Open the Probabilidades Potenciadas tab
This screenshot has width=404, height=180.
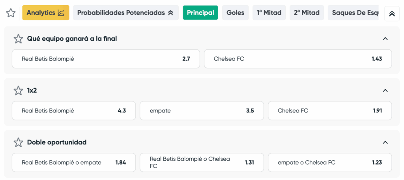(126, 13)
